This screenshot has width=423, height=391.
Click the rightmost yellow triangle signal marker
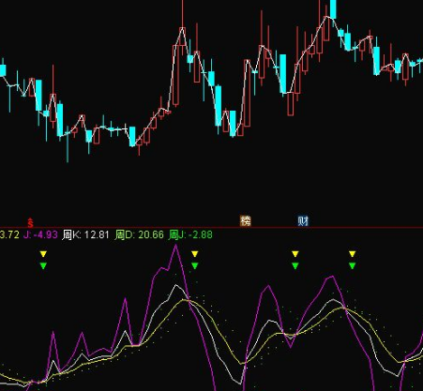(x=353, y=254)
